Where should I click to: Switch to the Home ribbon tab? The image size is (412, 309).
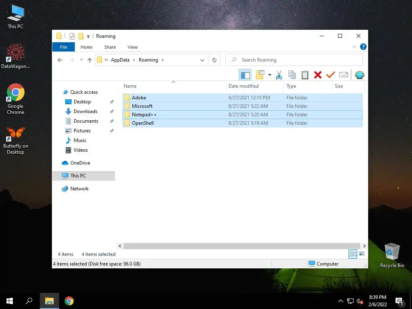[x=87, y=47]
